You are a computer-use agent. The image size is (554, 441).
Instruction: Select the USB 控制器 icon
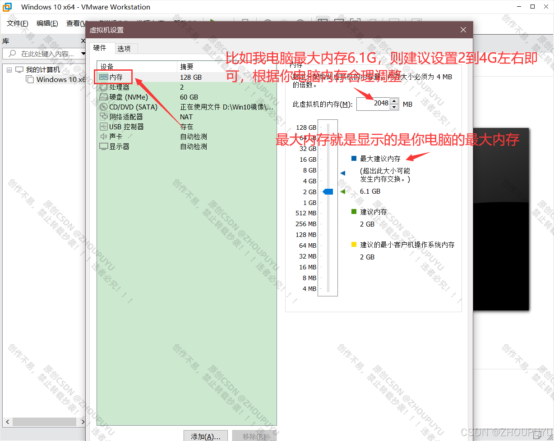[x=104, y=127]
